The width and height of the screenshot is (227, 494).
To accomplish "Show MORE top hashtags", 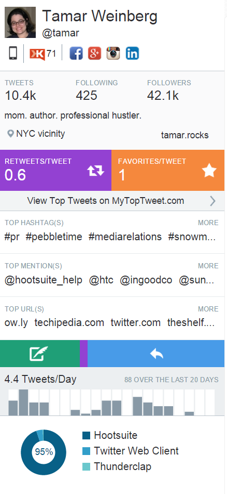I will [208, 223].
